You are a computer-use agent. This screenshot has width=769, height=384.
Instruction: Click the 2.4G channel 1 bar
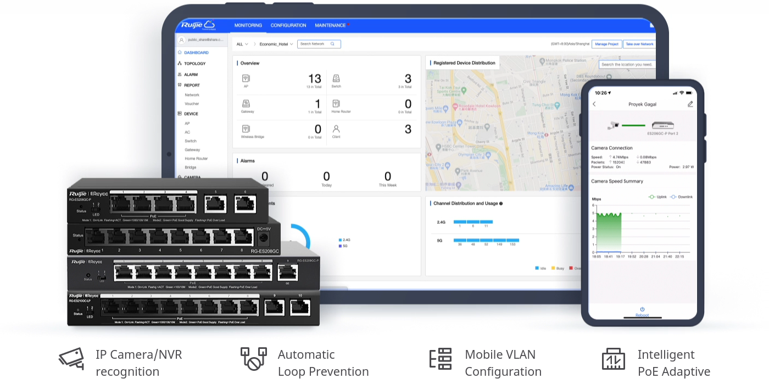tap(460, 222)
